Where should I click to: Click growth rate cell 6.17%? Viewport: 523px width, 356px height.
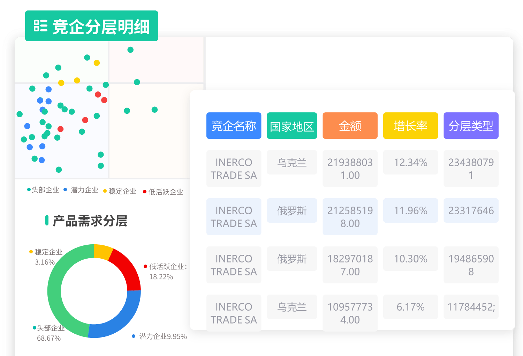(410, 307)
